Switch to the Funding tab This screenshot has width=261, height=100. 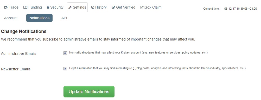point(33,7)
